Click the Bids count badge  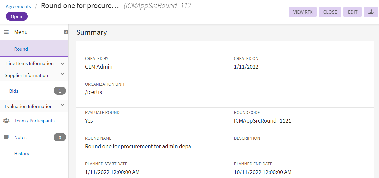click(x=60, y=91)
